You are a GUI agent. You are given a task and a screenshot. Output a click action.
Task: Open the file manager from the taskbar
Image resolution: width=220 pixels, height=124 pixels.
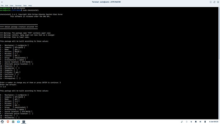click(x=13, y=122)
